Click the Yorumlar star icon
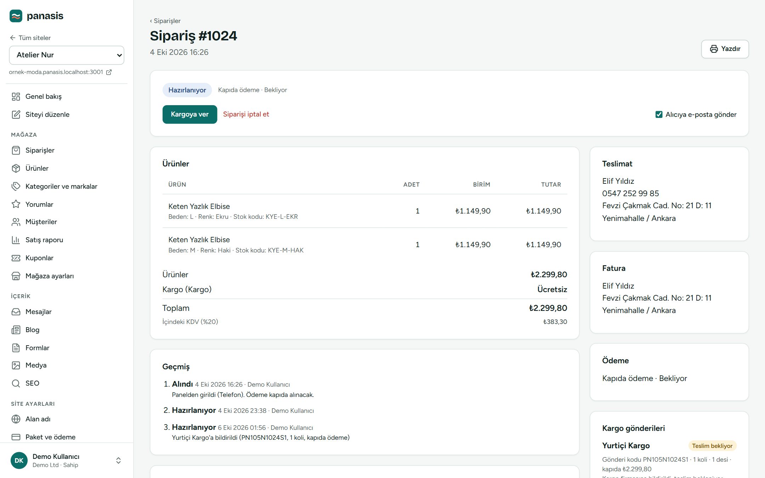This screenshot has width=765, height=478. tap(16, 204)
